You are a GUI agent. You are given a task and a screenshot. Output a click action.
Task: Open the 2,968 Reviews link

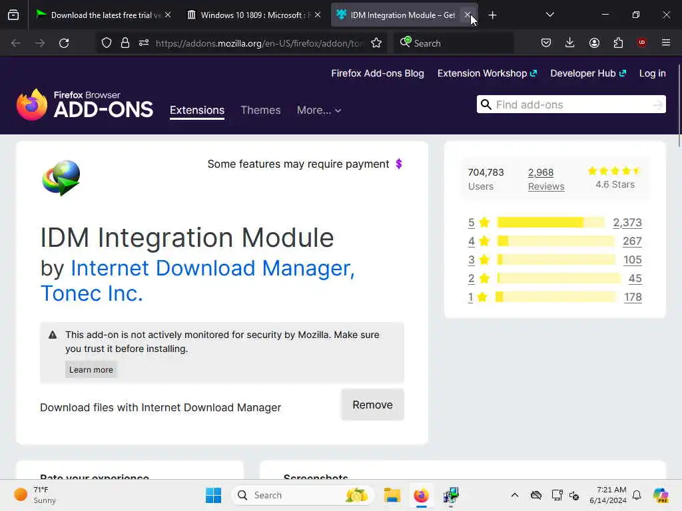(x=546, y=180)
